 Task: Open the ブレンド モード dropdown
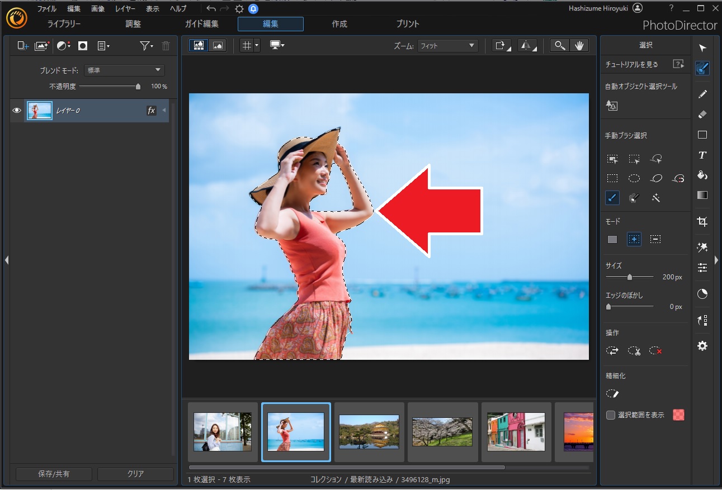tap(124, 70)
